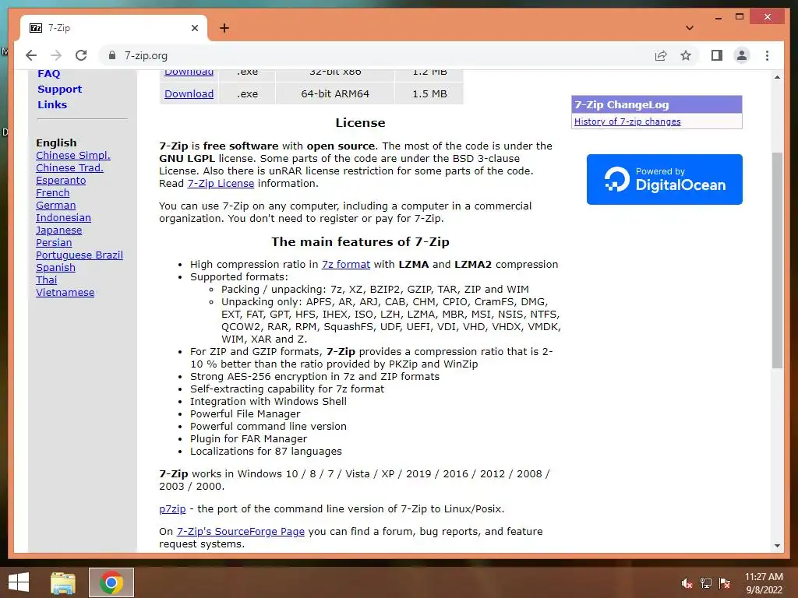
Task: Click the browser forward arrow
Action: 56,55
